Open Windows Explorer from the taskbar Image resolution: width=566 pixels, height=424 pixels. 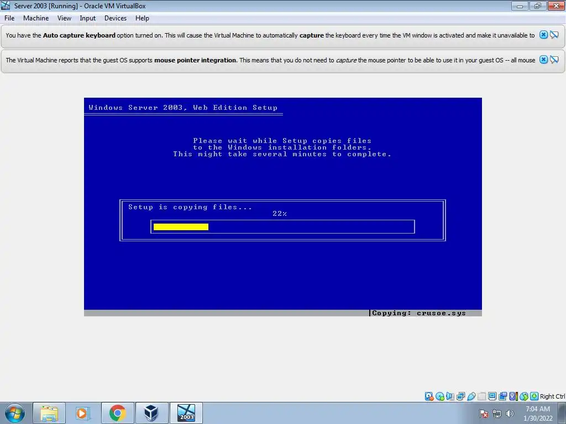(x=49, y=413)
